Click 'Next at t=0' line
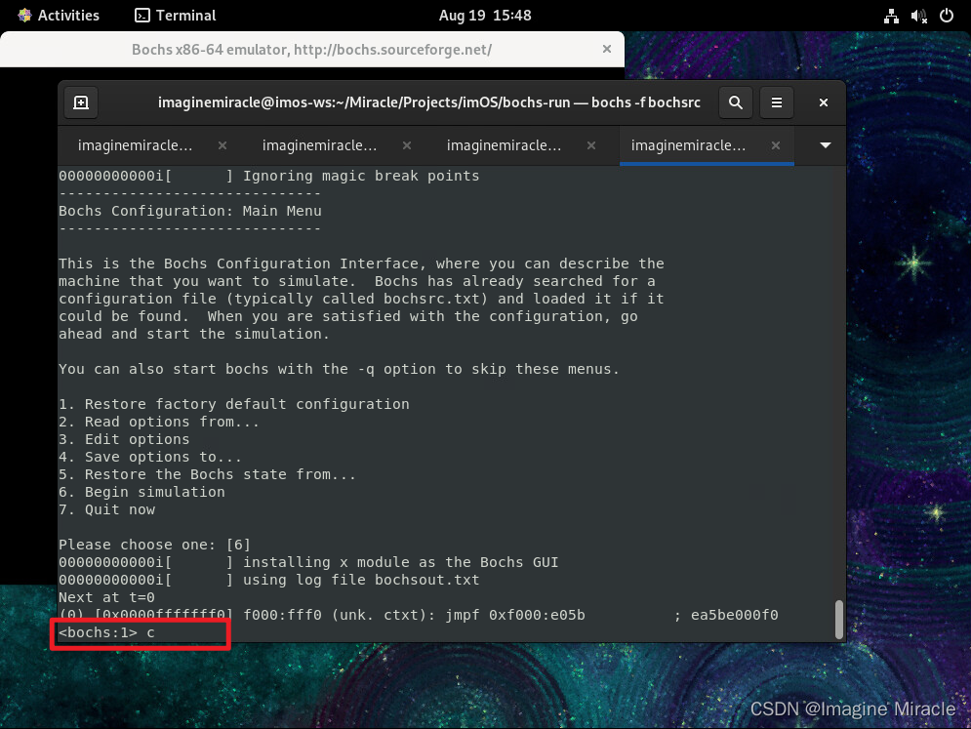This screenshot has width=971, height=729. (x=106, y=597)
